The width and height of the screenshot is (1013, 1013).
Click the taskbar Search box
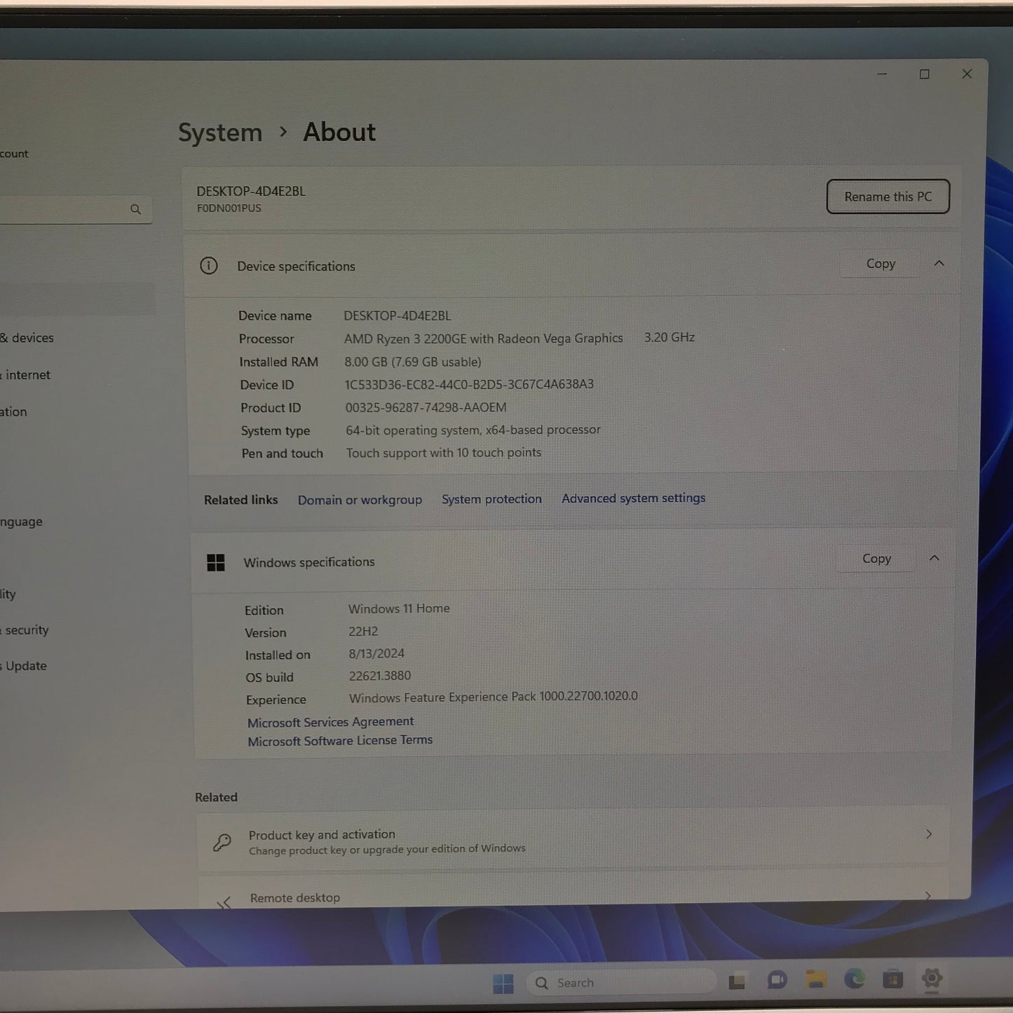coord(621,983)
